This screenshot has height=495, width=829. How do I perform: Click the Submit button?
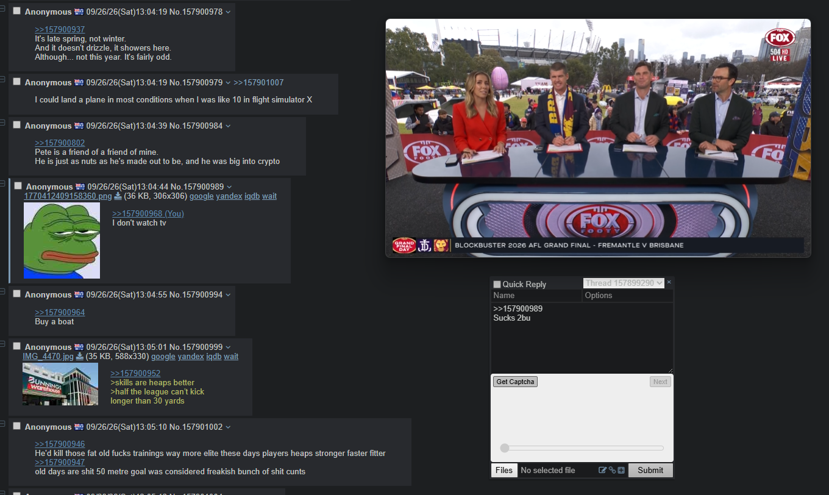click(x=650, y=470)
